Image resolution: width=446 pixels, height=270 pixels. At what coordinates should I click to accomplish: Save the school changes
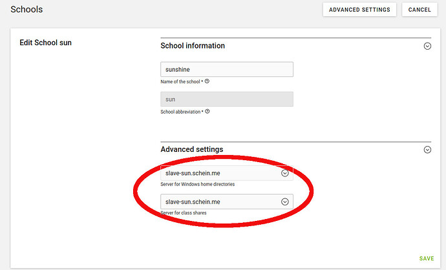(x=427, y=258)
